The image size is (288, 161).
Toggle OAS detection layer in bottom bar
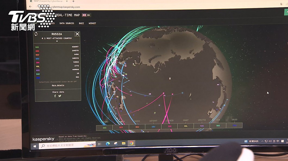pos(104,128)
